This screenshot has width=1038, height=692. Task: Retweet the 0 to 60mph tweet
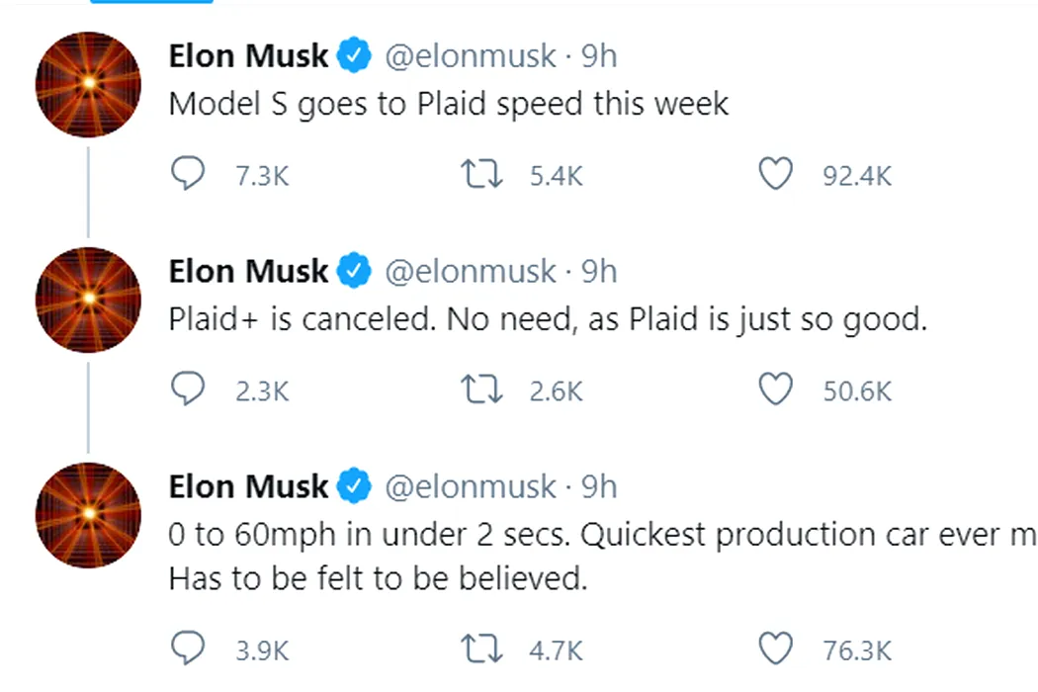481,649
